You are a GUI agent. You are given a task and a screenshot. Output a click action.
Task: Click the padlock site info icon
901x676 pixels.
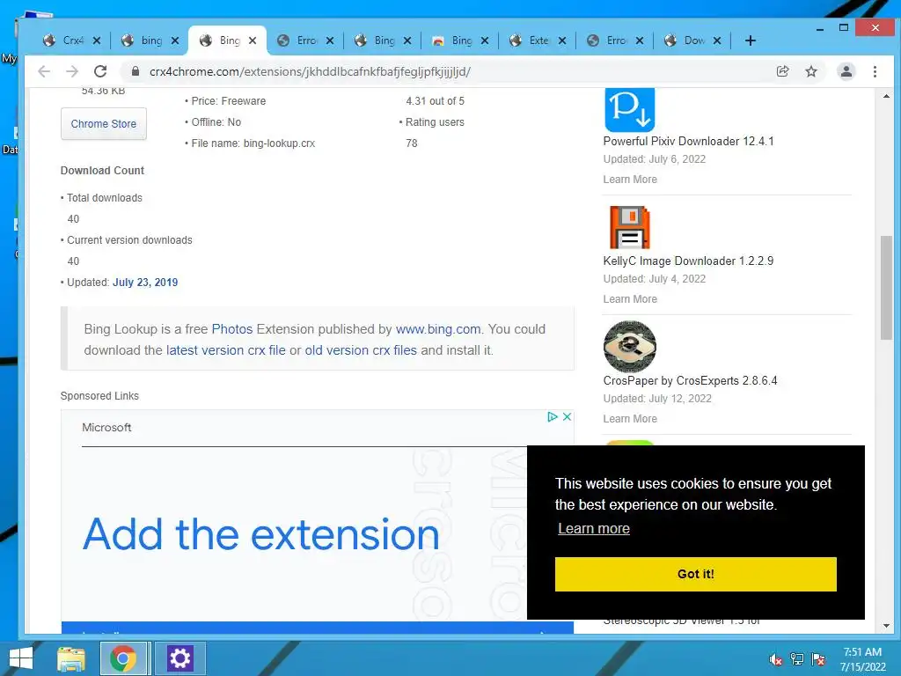(135, 71)
